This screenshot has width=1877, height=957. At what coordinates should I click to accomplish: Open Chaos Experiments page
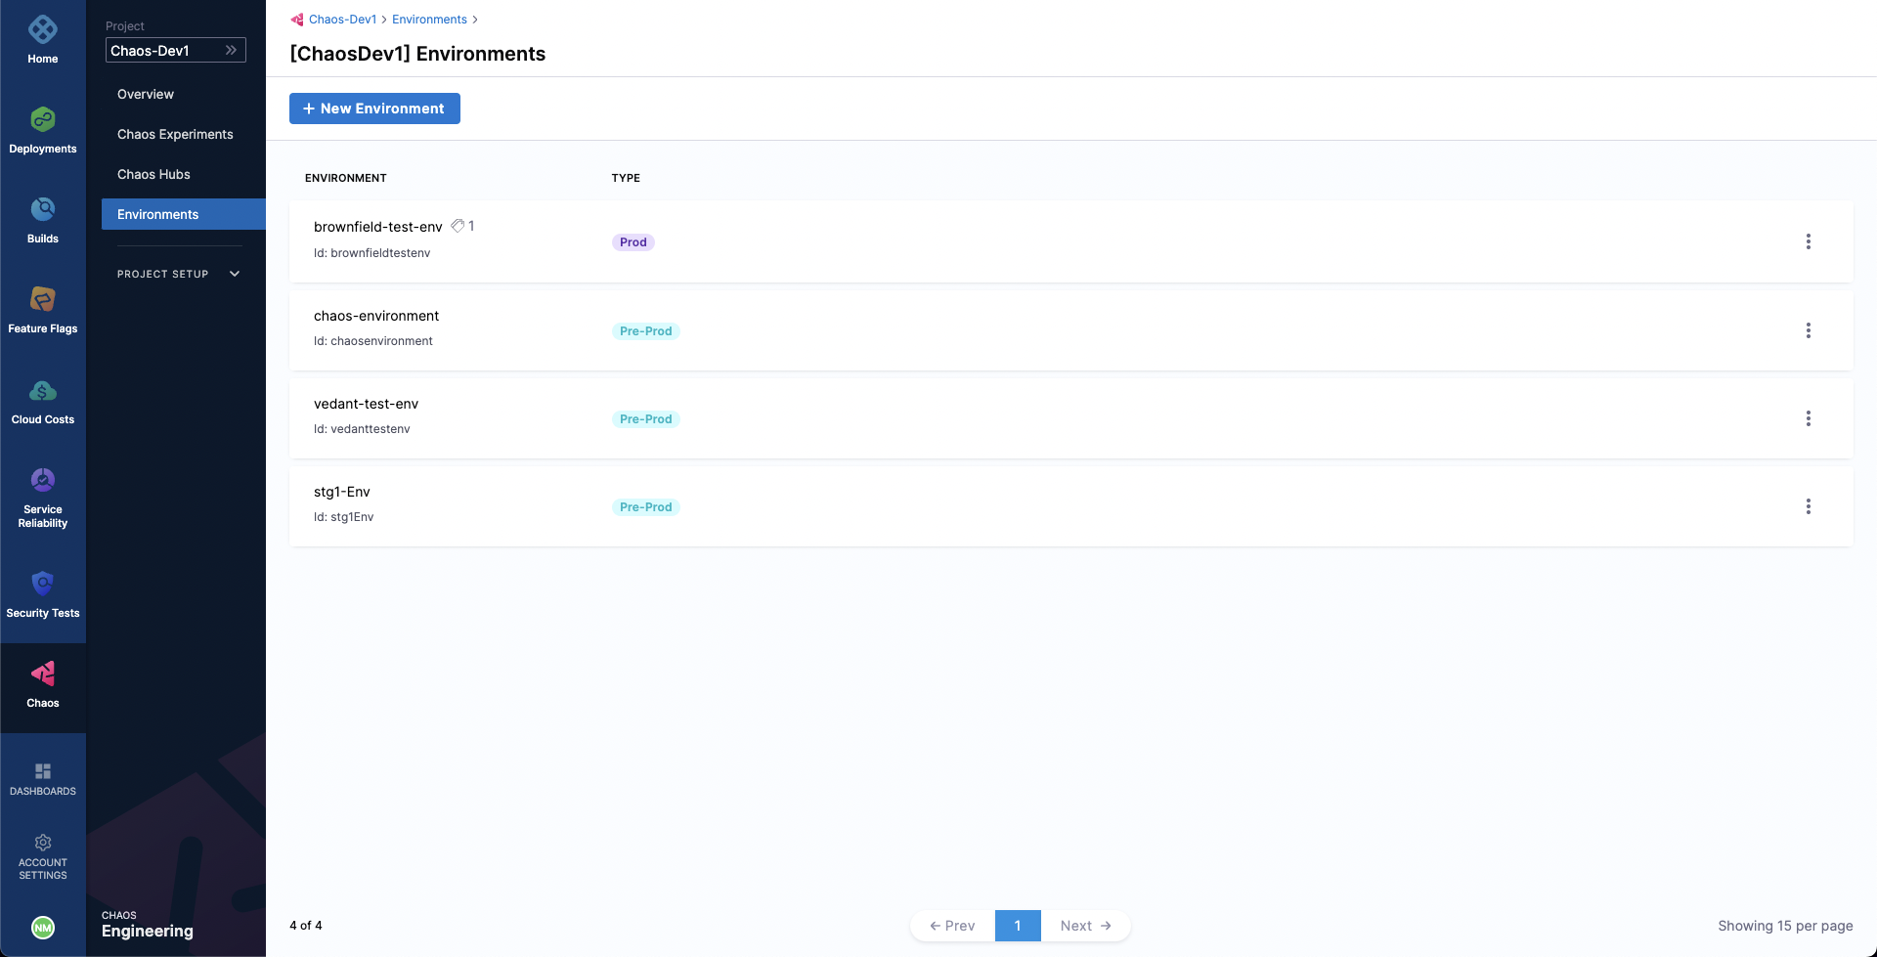coord(175,134)
